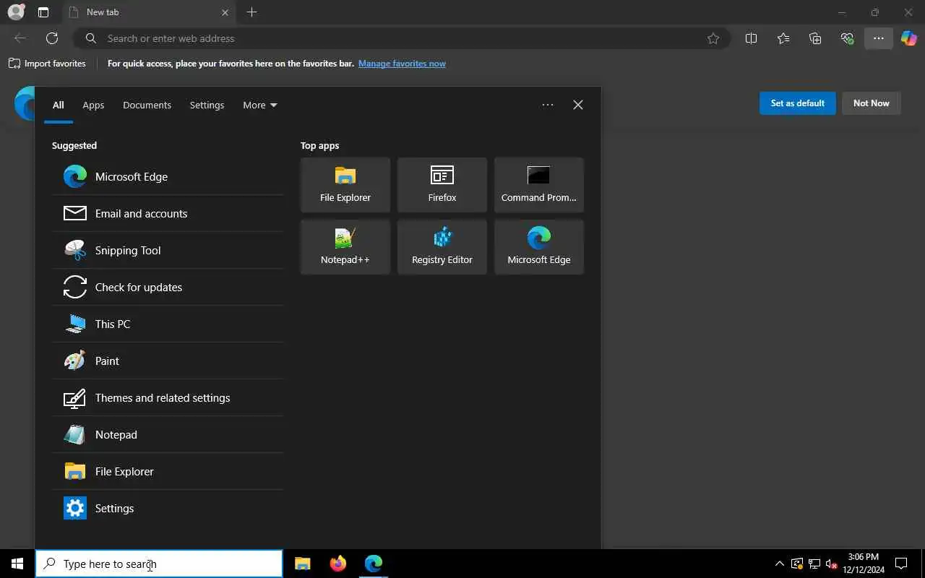Open the Edge Favorites panel
The height and width of the screenshot is (578, 925).
pos(783,38)
